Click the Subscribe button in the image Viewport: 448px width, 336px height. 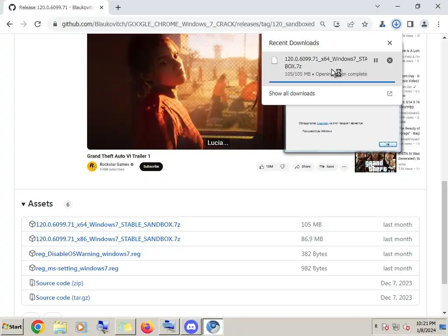click(x=151, y=167)
